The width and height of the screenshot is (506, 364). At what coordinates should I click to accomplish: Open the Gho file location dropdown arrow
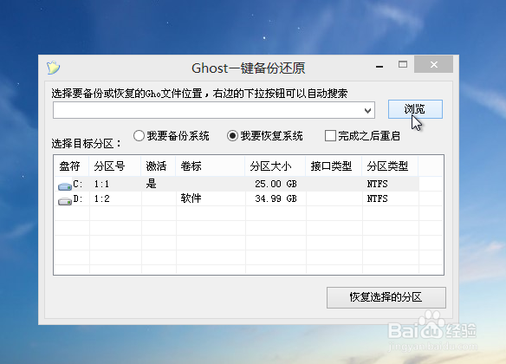[x=367, y=111]
